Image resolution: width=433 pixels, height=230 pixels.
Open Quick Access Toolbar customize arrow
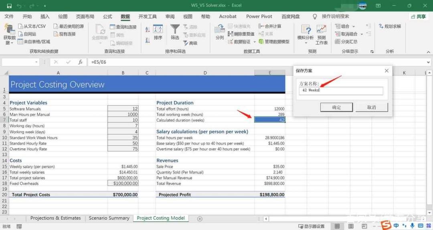point(45,6)
